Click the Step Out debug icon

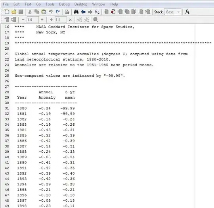tap(134, 12)
